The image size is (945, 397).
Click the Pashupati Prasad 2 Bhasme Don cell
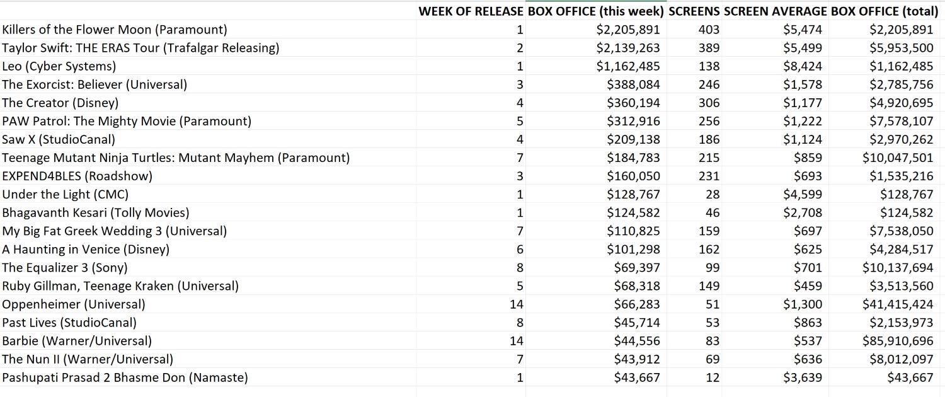click(125, 377)
